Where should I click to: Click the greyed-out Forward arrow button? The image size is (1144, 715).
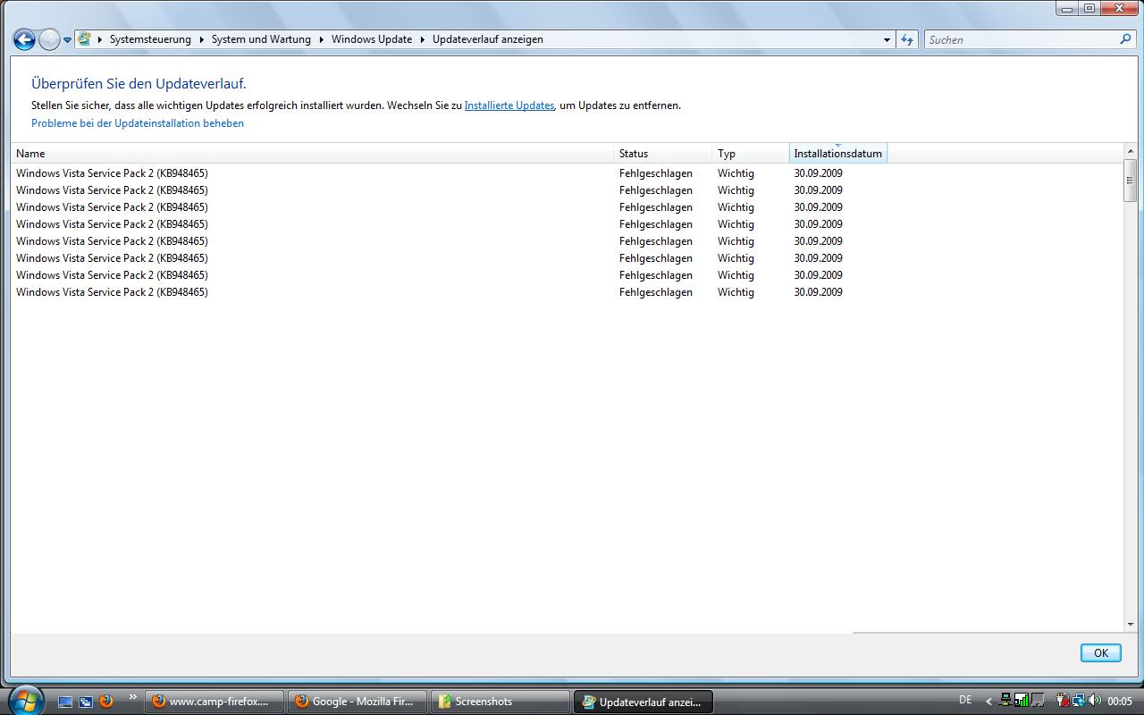(x=49, y=39)
